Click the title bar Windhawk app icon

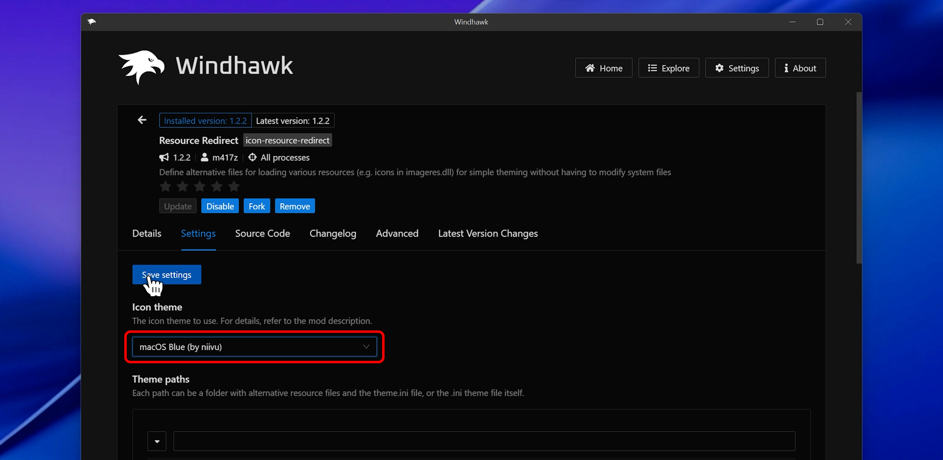(91, 22)
